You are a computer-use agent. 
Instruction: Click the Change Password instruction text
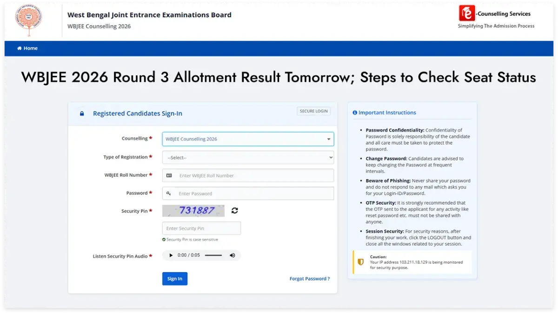415,165
